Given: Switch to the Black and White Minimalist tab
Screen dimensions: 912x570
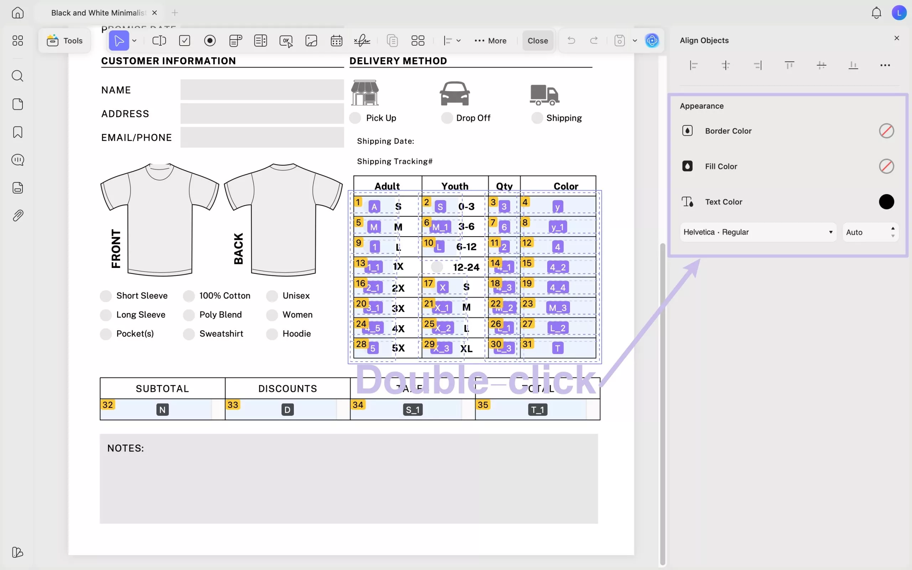Looking at the screenshot, I should coord(97,12).
